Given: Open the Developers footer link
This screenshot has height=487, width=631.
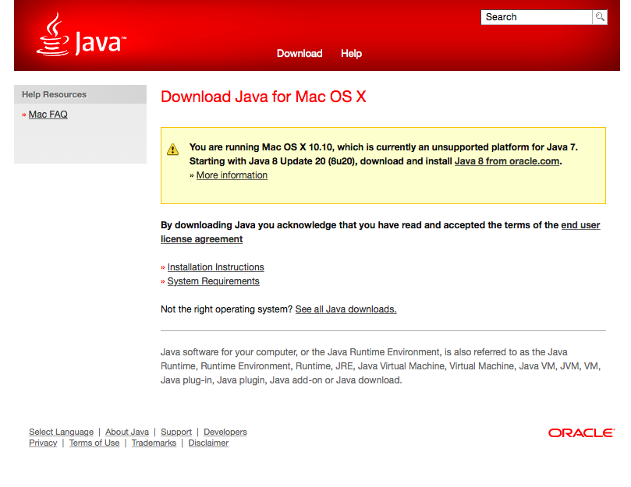Looking at the screenshot, I should (x=225, y=432).
